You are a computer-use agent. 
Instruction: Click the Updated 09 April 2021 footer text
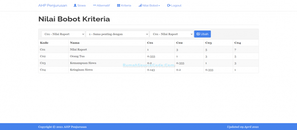pyautogui.click(x=243, y=127)
